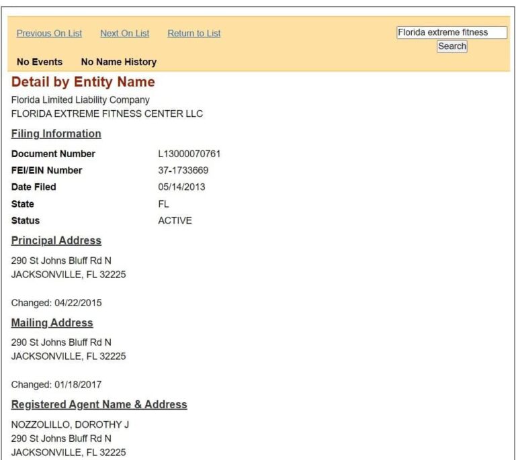
Task: Click the Changed: 01/18/2017 text
Action: (56, 385)
